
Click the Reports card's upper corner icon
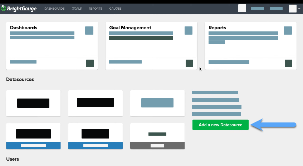(x=288, y=30)
